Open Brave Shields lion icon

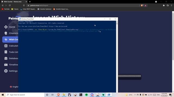pyautogui.click(x=142, y=5)
